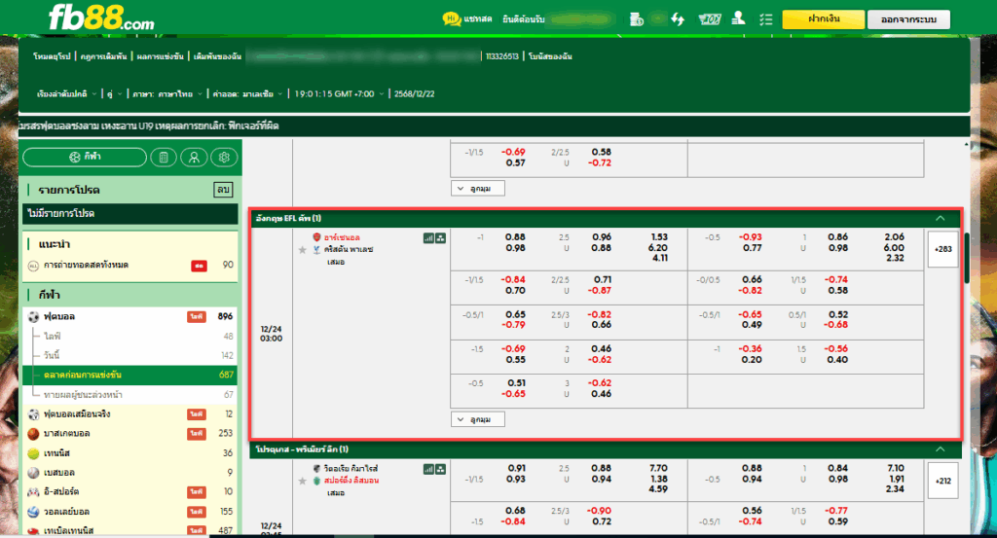
Task: Open the user profile icon in header
Action: 738,18
